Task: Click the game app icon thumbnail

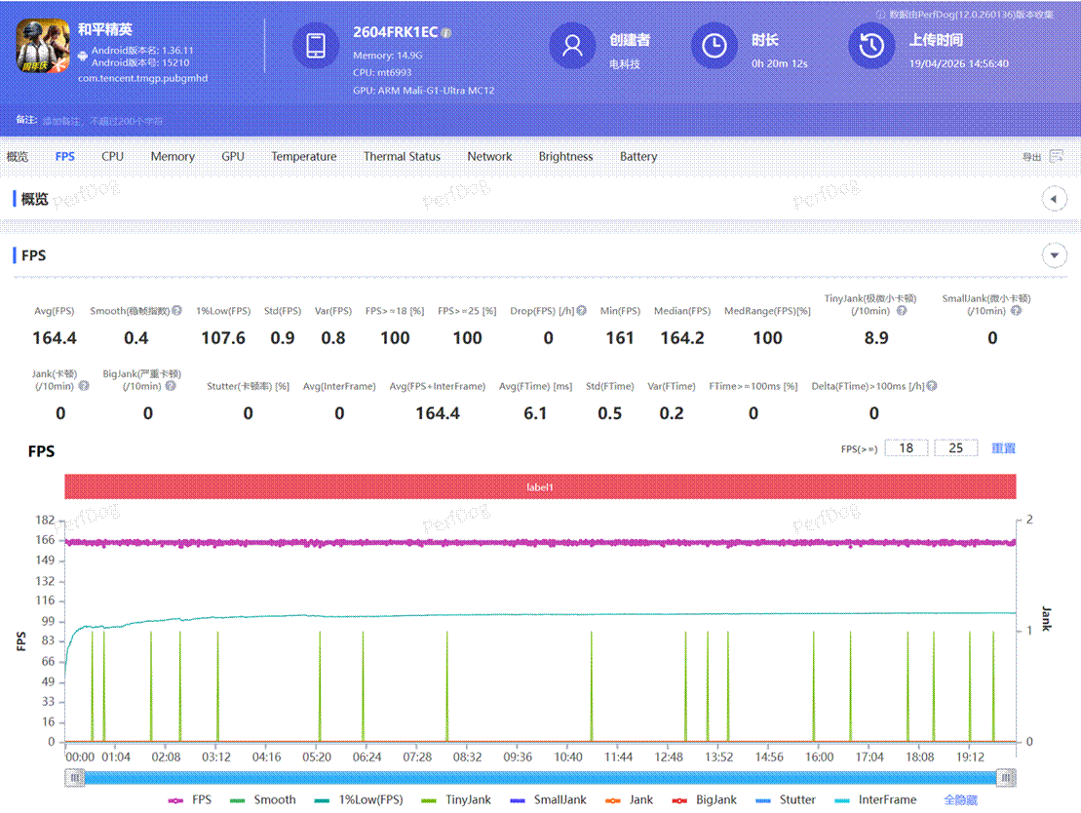Action: tap(43, 47)
